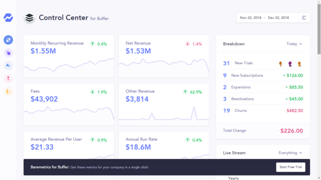Click the $1.53M net revenue value
Screen dimensions: 321x180
click(138, 51)
